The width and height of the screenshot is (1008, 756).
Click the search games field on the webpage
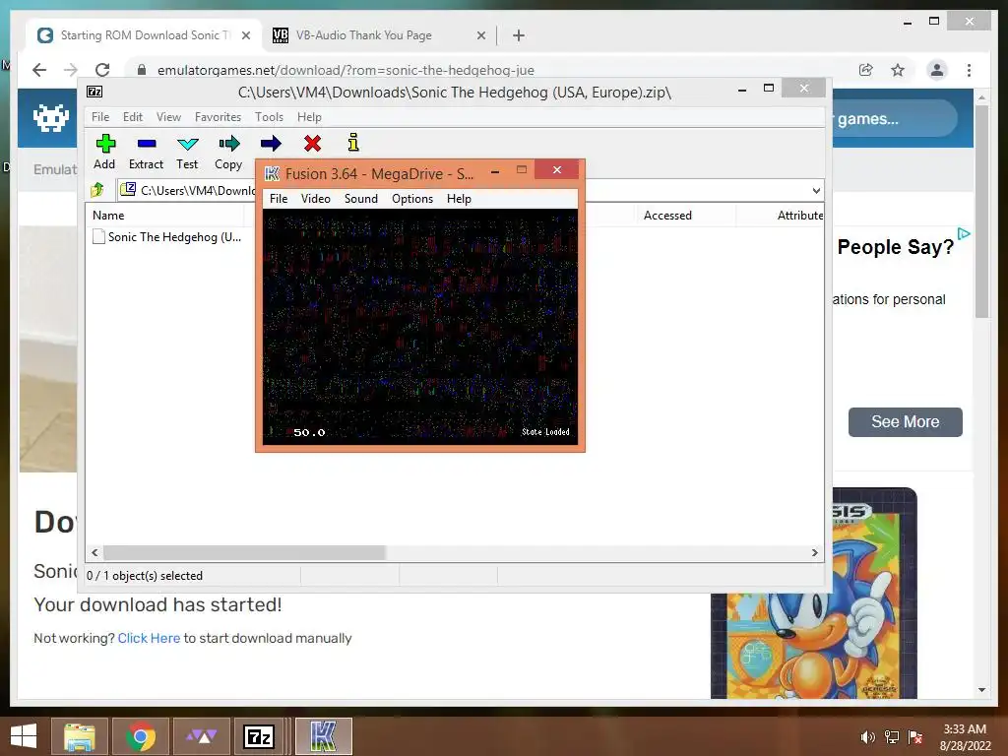pyautogui.click(x=894, y=118)
